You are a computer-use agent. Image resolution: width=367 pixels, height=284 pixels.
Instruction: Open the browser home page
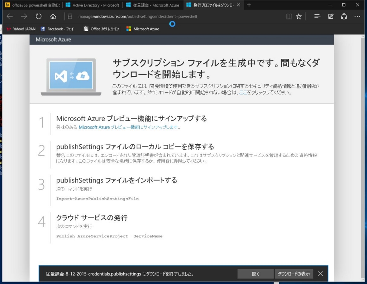point(53,17)
